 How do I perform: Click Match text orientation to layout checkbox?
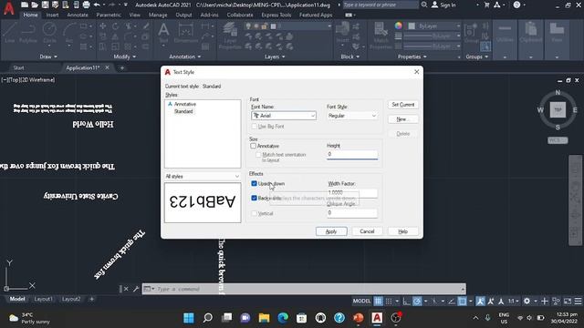tap(258, 155)
